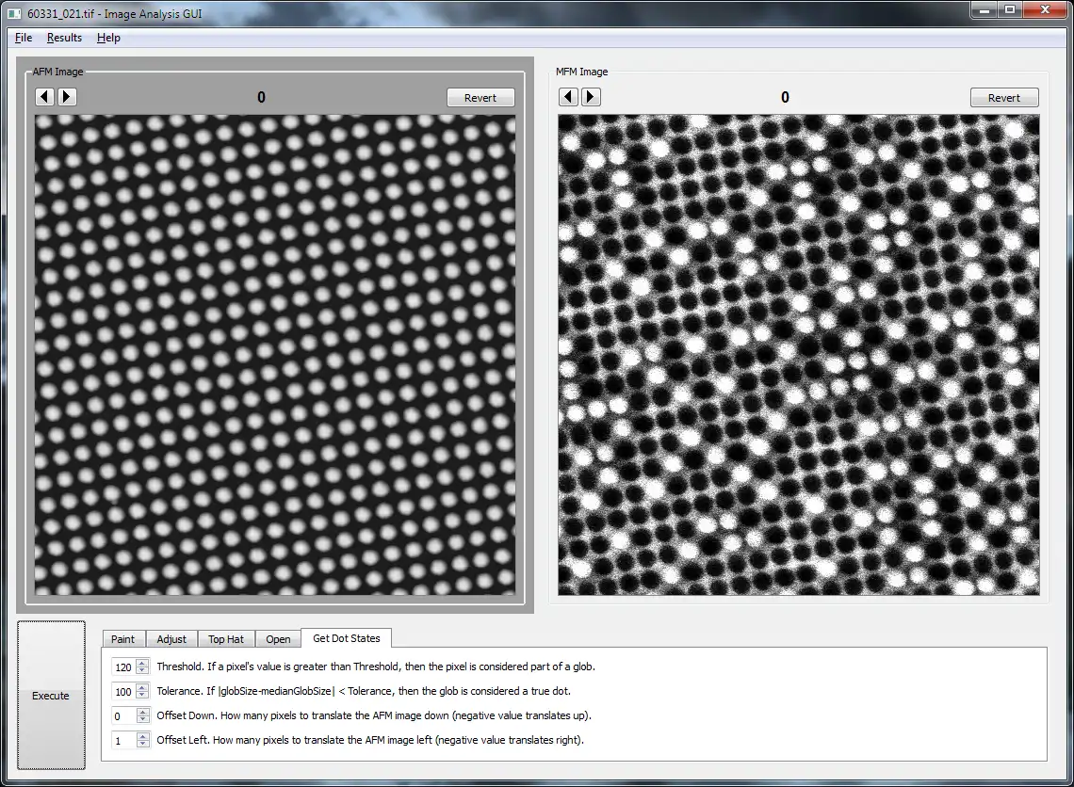1074x787 pixels.
Task: Click the Threshold description text
Action: (x=375, y=667)
